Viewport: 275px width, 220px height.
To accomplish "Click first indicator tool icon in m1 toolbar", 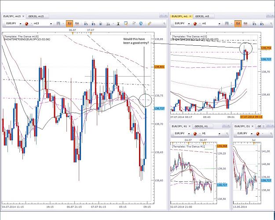I will coord(254,23).
